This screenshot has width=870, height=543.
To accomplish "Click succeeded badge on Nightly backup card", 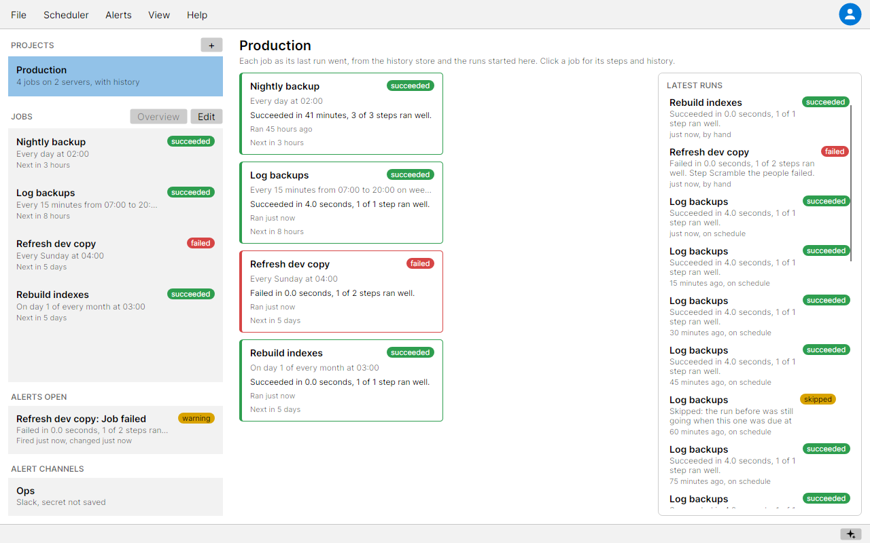I will (411, 86).
